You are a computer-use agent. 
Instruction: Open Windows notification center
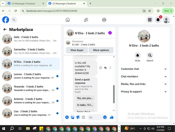tap(169, 129)
